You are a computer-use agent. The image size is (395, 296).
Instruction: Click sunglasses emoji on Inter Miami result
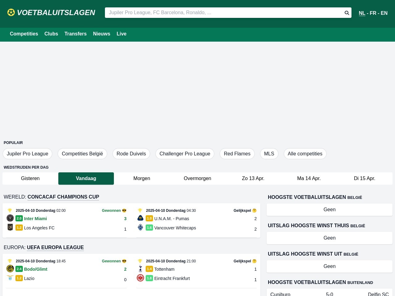[x=124, y=211]
